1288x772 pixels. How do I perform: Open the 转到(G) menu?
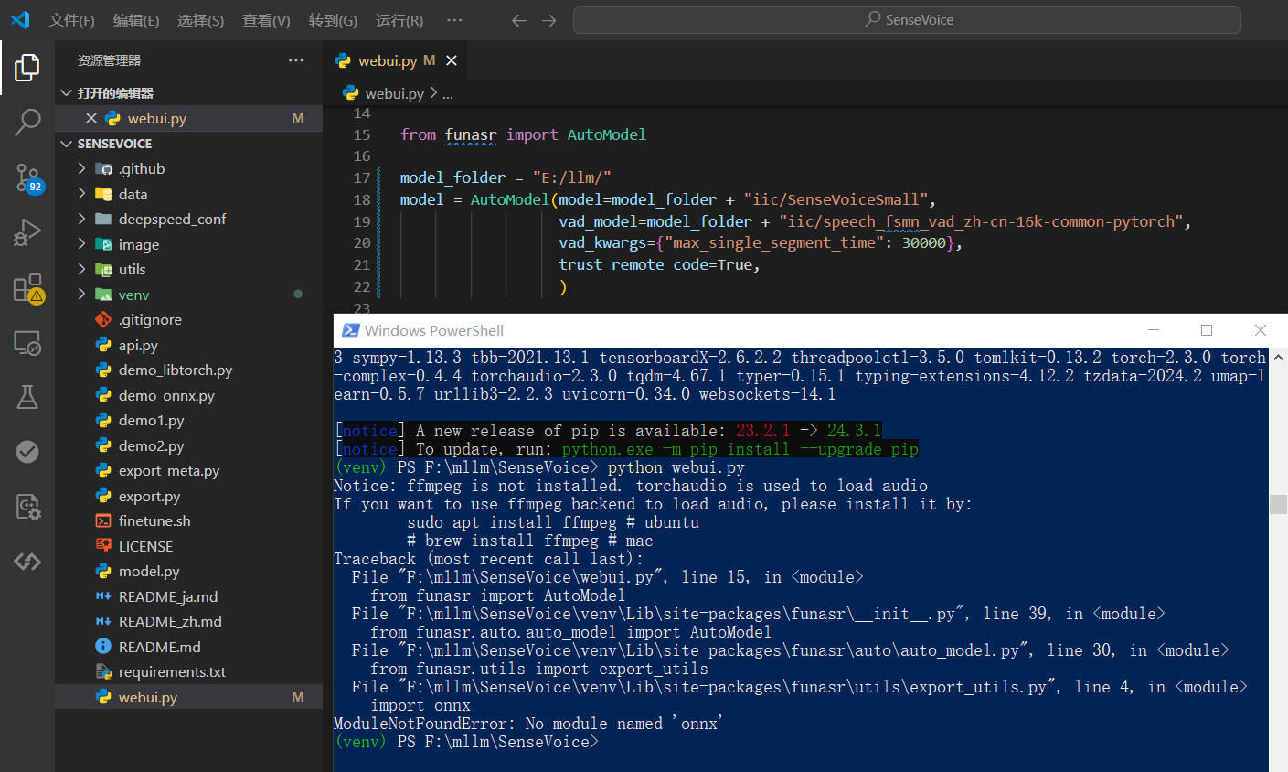click(x=333, y=20)
